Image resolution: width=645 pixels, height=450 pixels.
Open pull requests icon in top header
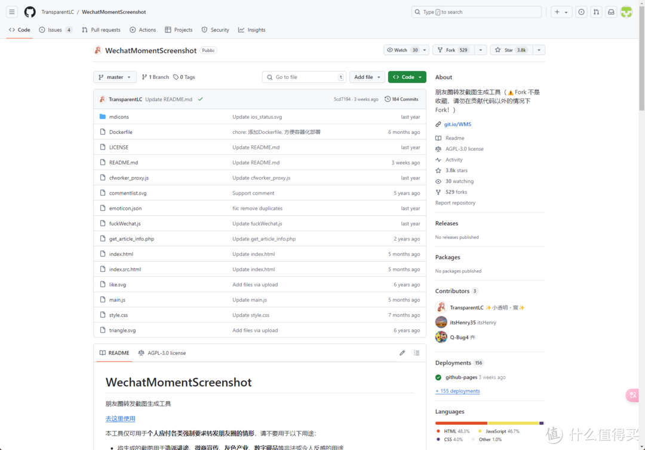tap(596, 12)
